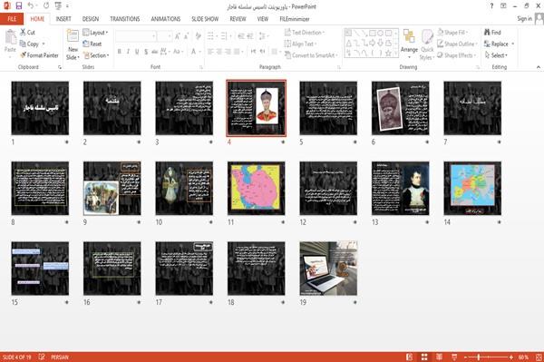Switch to the ANIMATIONS tab
Image resolution: width=544 pixels, height=362 pixels.
(166, 19)
